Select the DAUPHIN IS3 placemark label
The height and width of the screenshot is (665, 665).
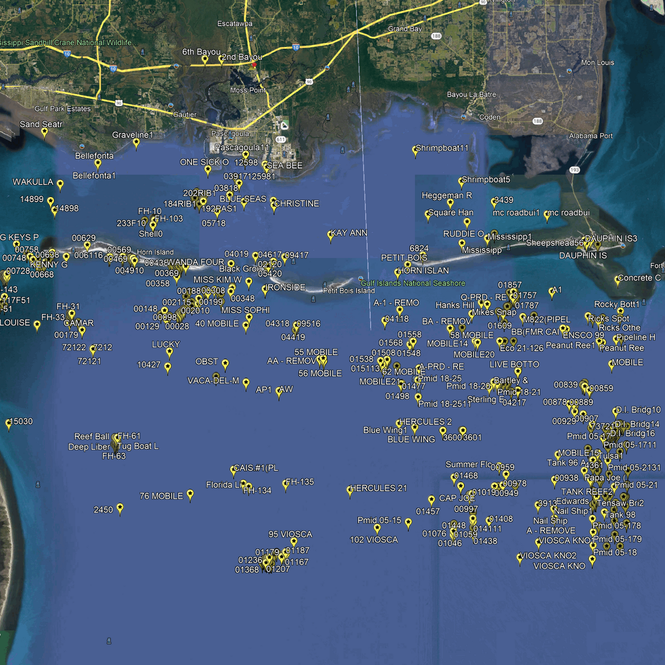point(611,238)
